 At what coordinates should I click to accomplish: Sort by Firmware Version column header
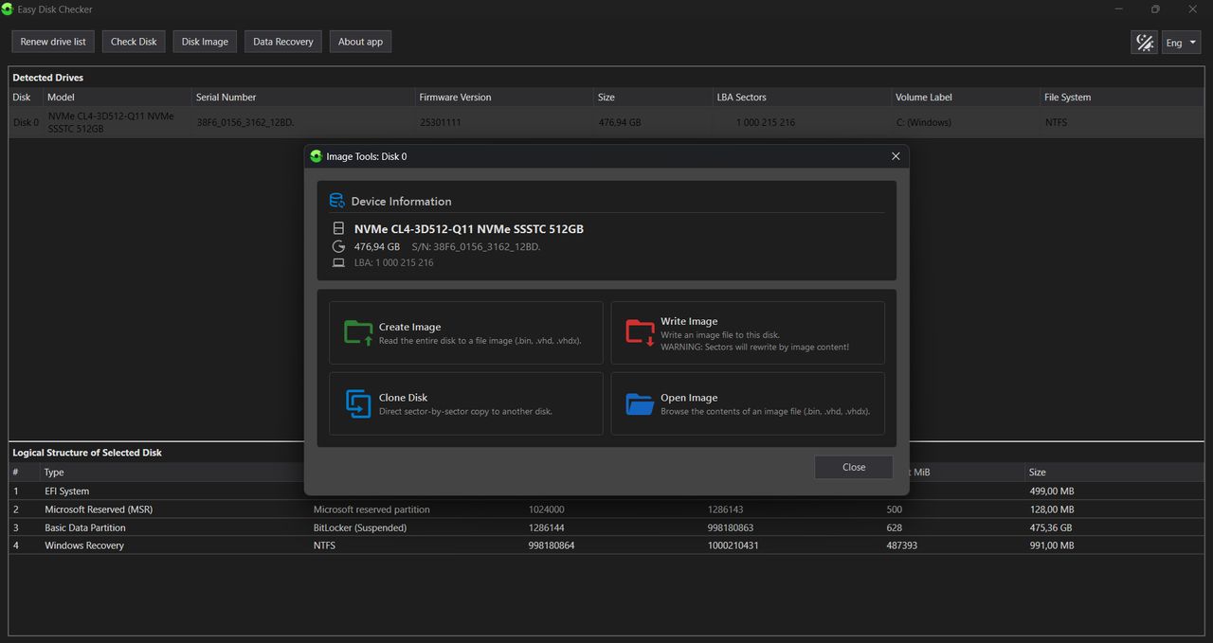coord(456,98)
